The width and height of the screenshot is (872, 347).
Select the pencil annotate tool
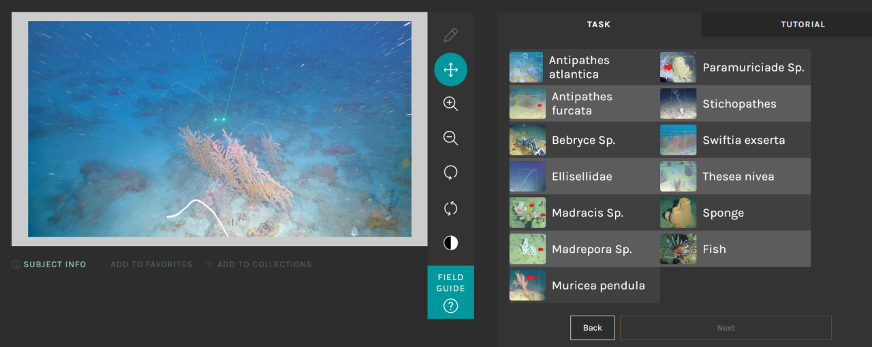pos(450,35)
